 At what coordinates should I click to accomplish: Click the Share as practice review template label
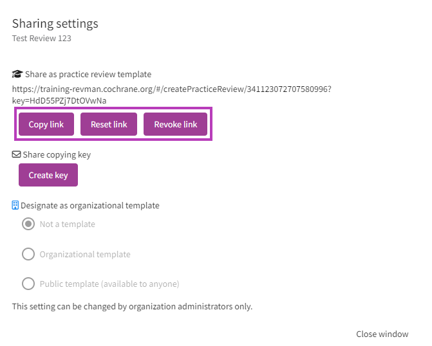point(88,75)
